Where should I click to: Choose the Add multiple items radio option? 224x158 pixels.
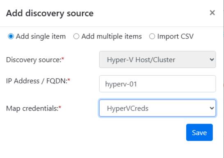point(76,36)
